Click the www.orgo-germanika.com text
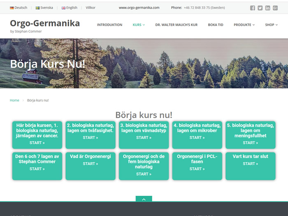This screenshot has height=216, width=288. coord(139,8)
